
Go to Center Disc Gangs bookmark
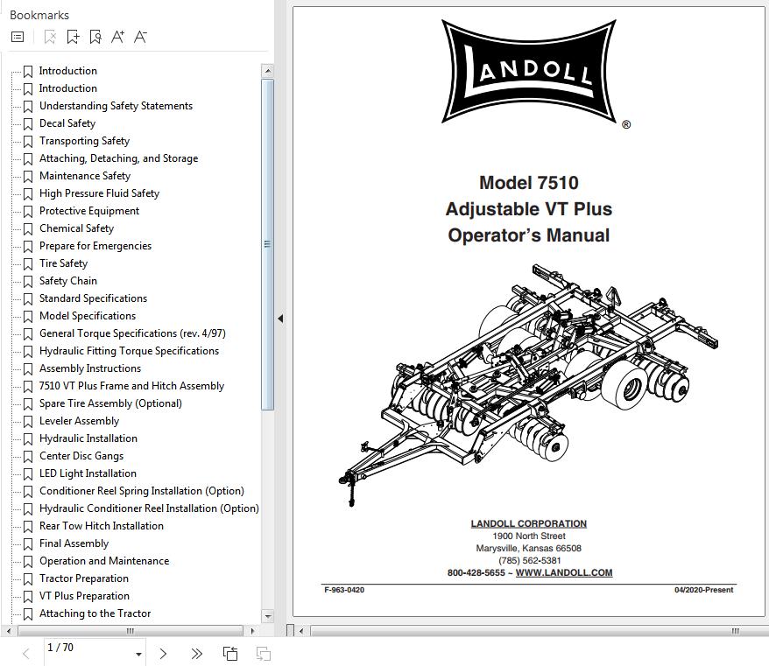pyautogui.click(x=81, y=456)
